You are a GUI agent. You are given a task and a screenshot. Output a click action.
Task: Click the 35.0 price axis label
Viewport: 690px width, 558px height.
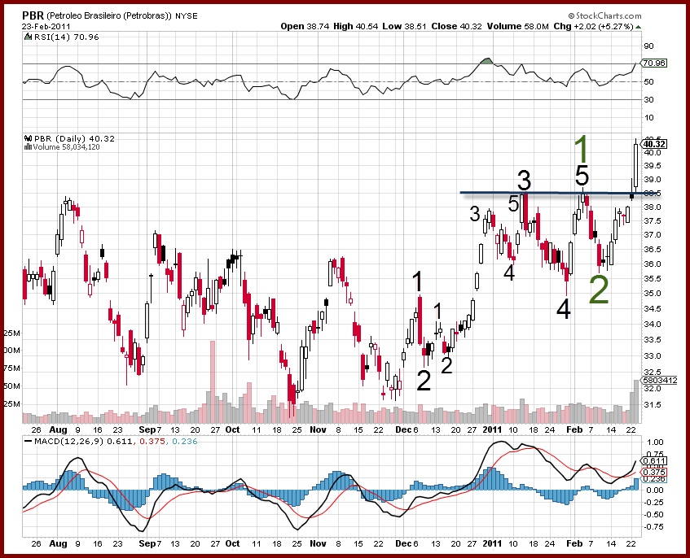click(x=653, y=294)
